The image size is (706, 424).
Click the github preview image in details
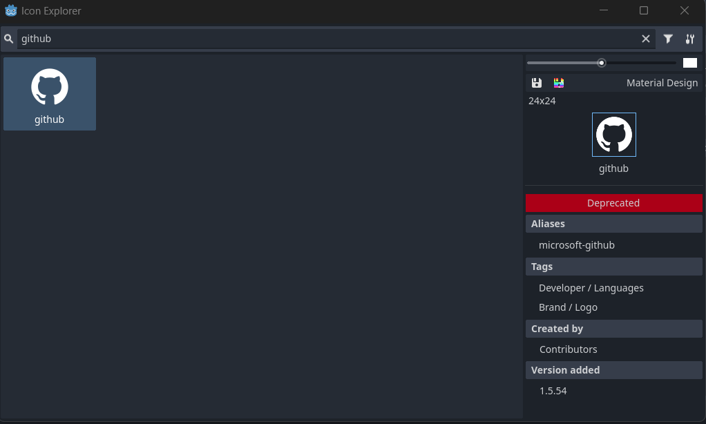coord(613,135)
